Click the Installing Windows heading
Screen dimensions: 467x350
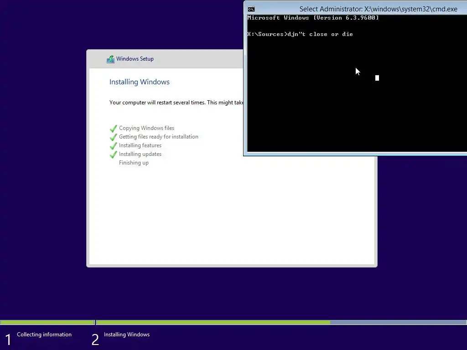tap(140, 82)
